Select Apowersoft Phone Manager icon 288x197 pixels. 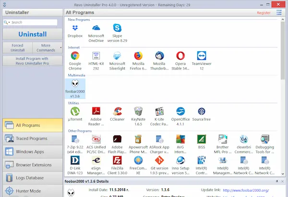click(x=138, y=139)
